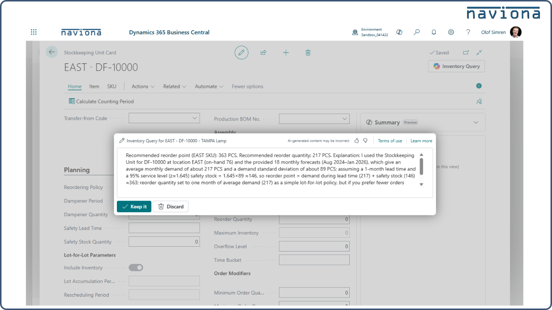Click Keep it button

coord(134,207)
